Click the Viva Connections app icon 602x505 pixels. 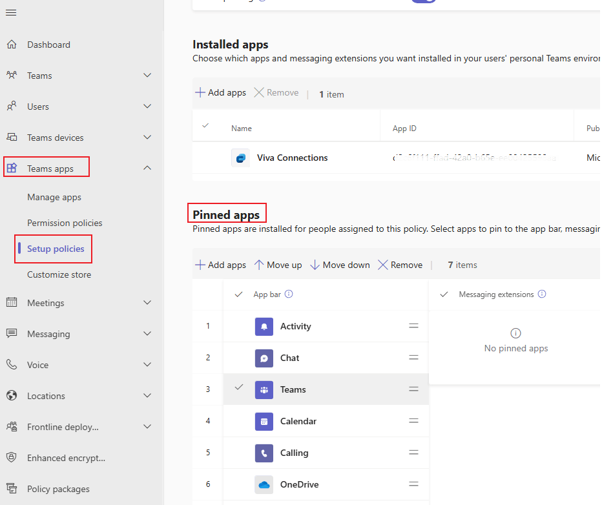coord(240,158)
